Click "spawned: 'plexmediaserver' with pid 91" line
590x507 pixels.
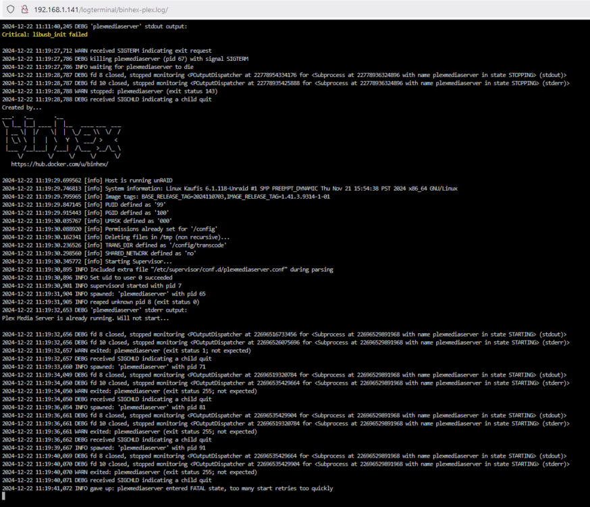pos(104,448)
